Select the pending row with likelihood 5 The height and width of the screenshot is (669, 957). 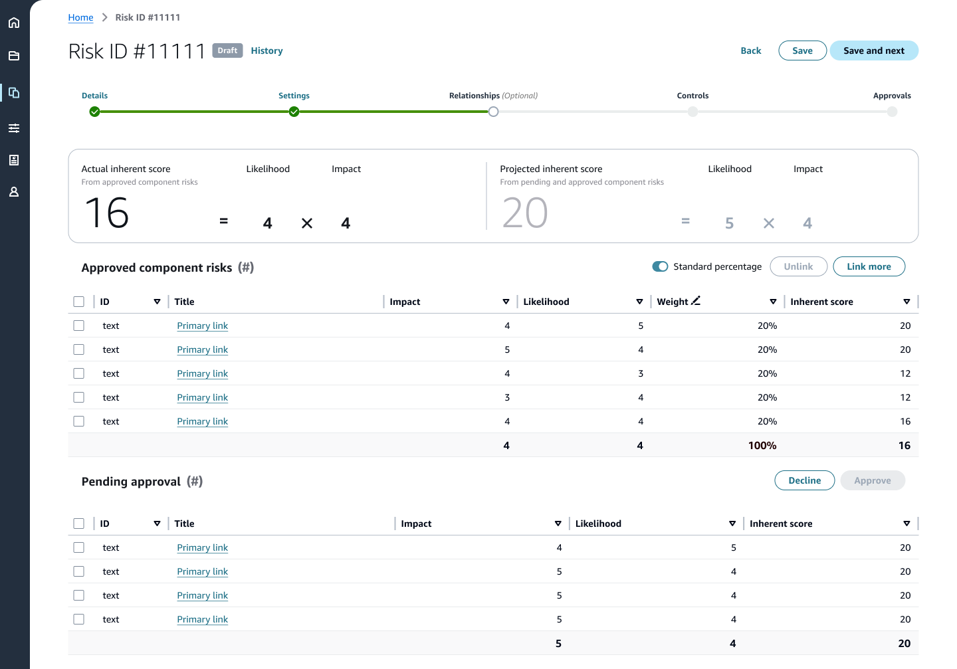[x=79, y=547]
